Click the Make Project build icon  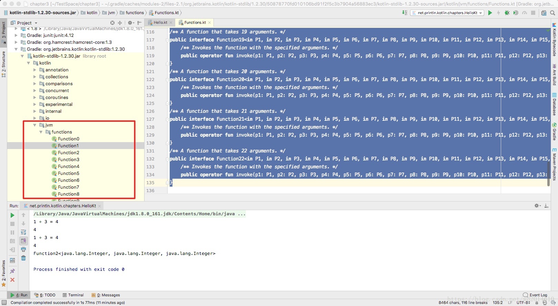coord(405,13)
